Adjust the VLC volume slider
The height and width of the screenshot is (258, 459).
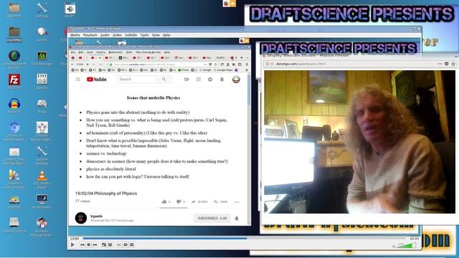click(407, 245)
